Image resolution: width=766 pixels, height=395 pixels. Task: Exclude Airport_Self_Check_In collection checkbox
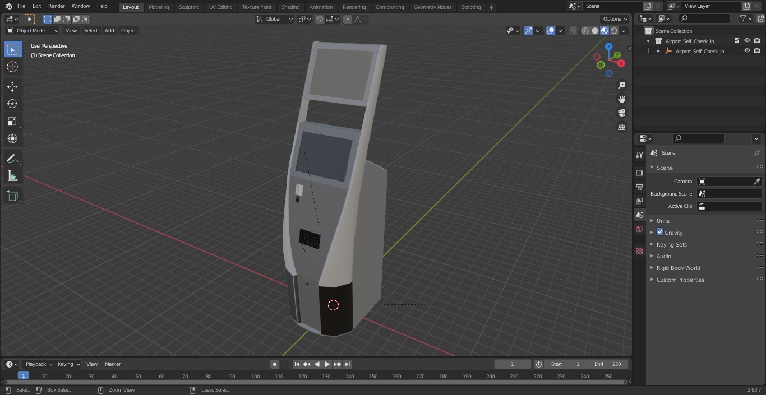pyautogui.click(x=737, y=41)
